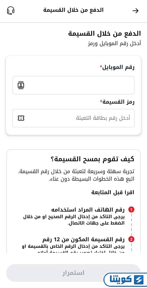Image resolution: width=147 pixels, height=288 pixels.
Task: Focus the رمز القسيمة input field
Action: pos(73,118)
